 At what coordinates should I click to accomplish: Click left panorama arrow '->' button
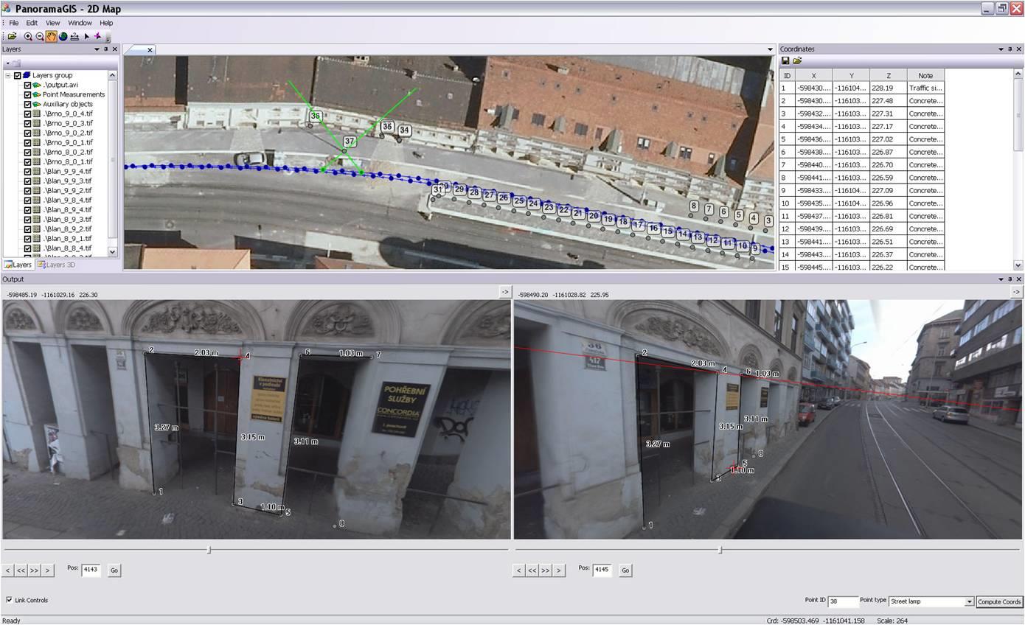[x=505, y=292]
